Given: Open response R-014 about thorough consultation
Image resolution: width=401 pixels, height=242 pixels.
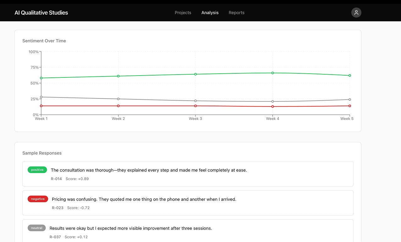Looking at the screenshot, I should (x=188, y=174).
